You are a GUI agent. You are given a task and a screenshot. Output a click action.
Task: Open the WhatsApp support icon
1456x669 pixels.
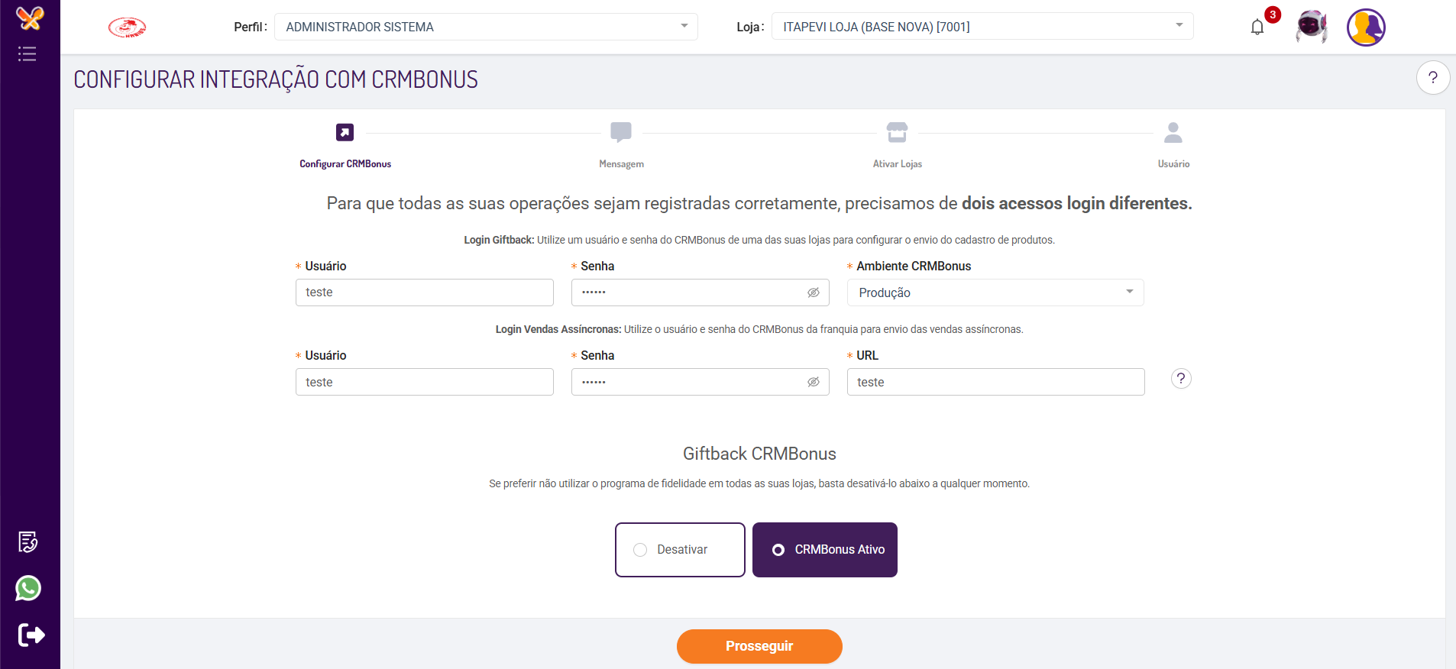tap(28, 588)
